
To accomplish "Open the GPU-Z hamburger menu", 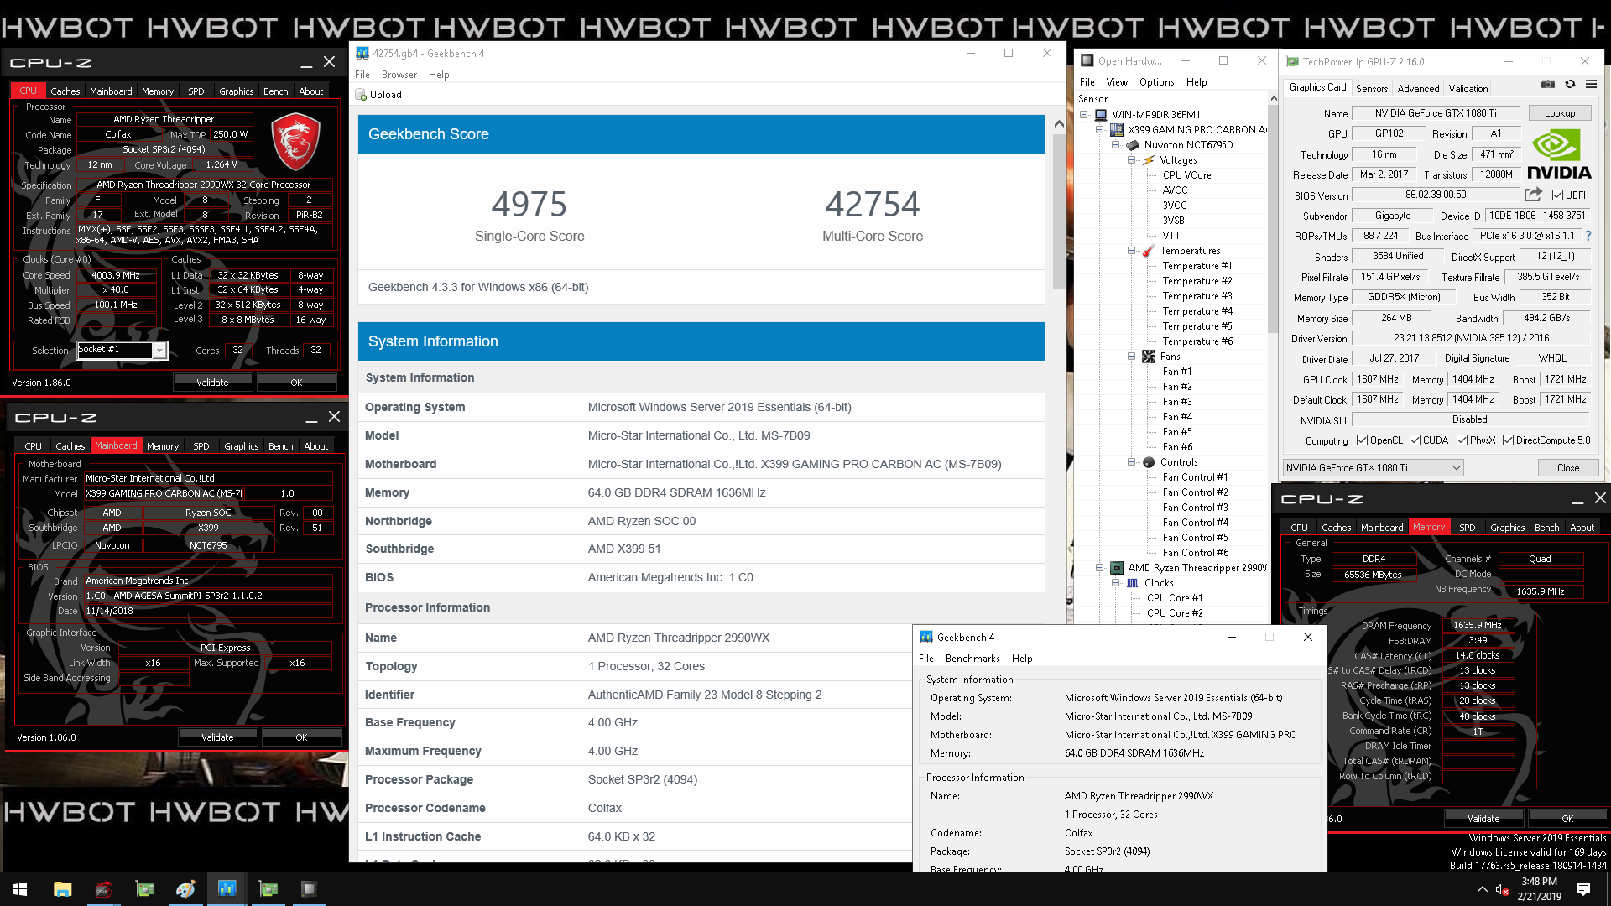I will coord(1591,84).
